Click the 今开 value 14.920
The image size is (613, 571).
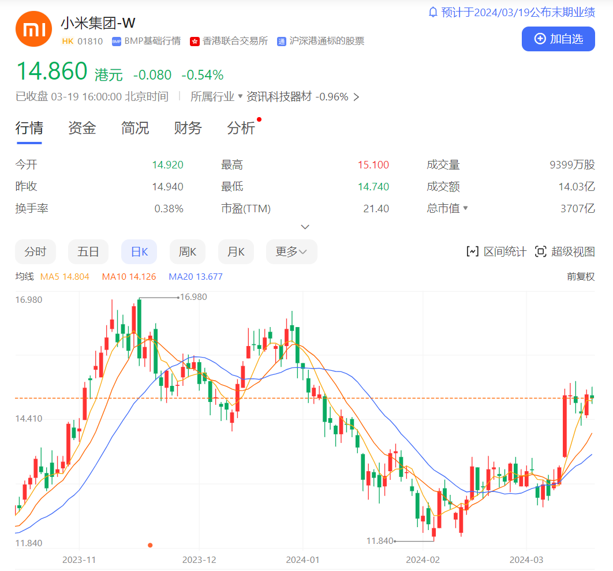[168, 165]
